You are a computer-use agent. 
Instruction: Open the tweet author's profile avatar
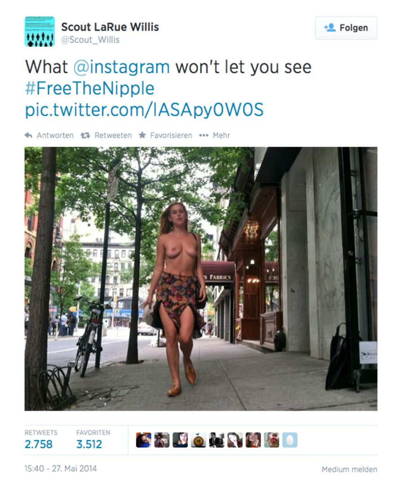coord(40,32)
